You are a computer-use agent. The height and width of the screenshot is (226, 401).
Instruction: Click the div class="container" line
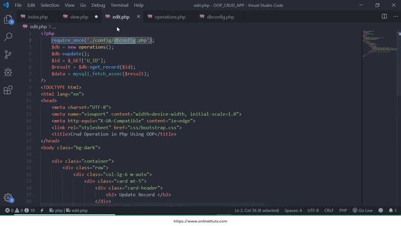[83, 161]
